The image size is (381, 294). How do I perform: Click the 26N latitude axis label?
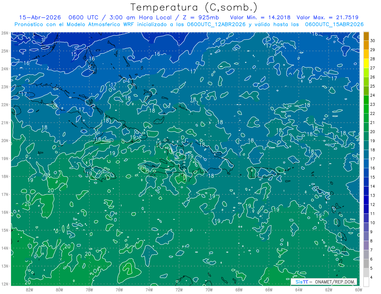[x=4, y=33]
